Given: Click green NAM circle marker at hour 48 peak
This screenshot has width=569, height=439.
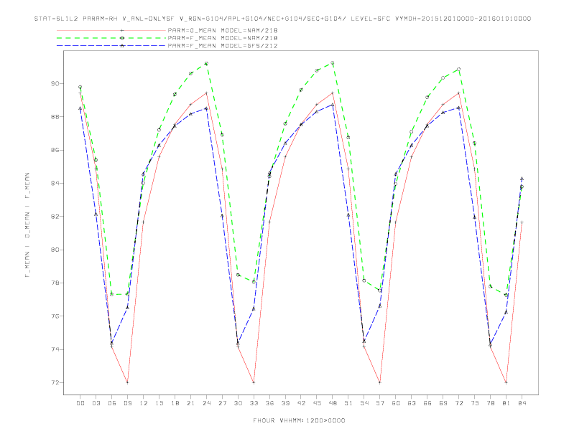Looking at the screenshot, I should click(333, 63).
